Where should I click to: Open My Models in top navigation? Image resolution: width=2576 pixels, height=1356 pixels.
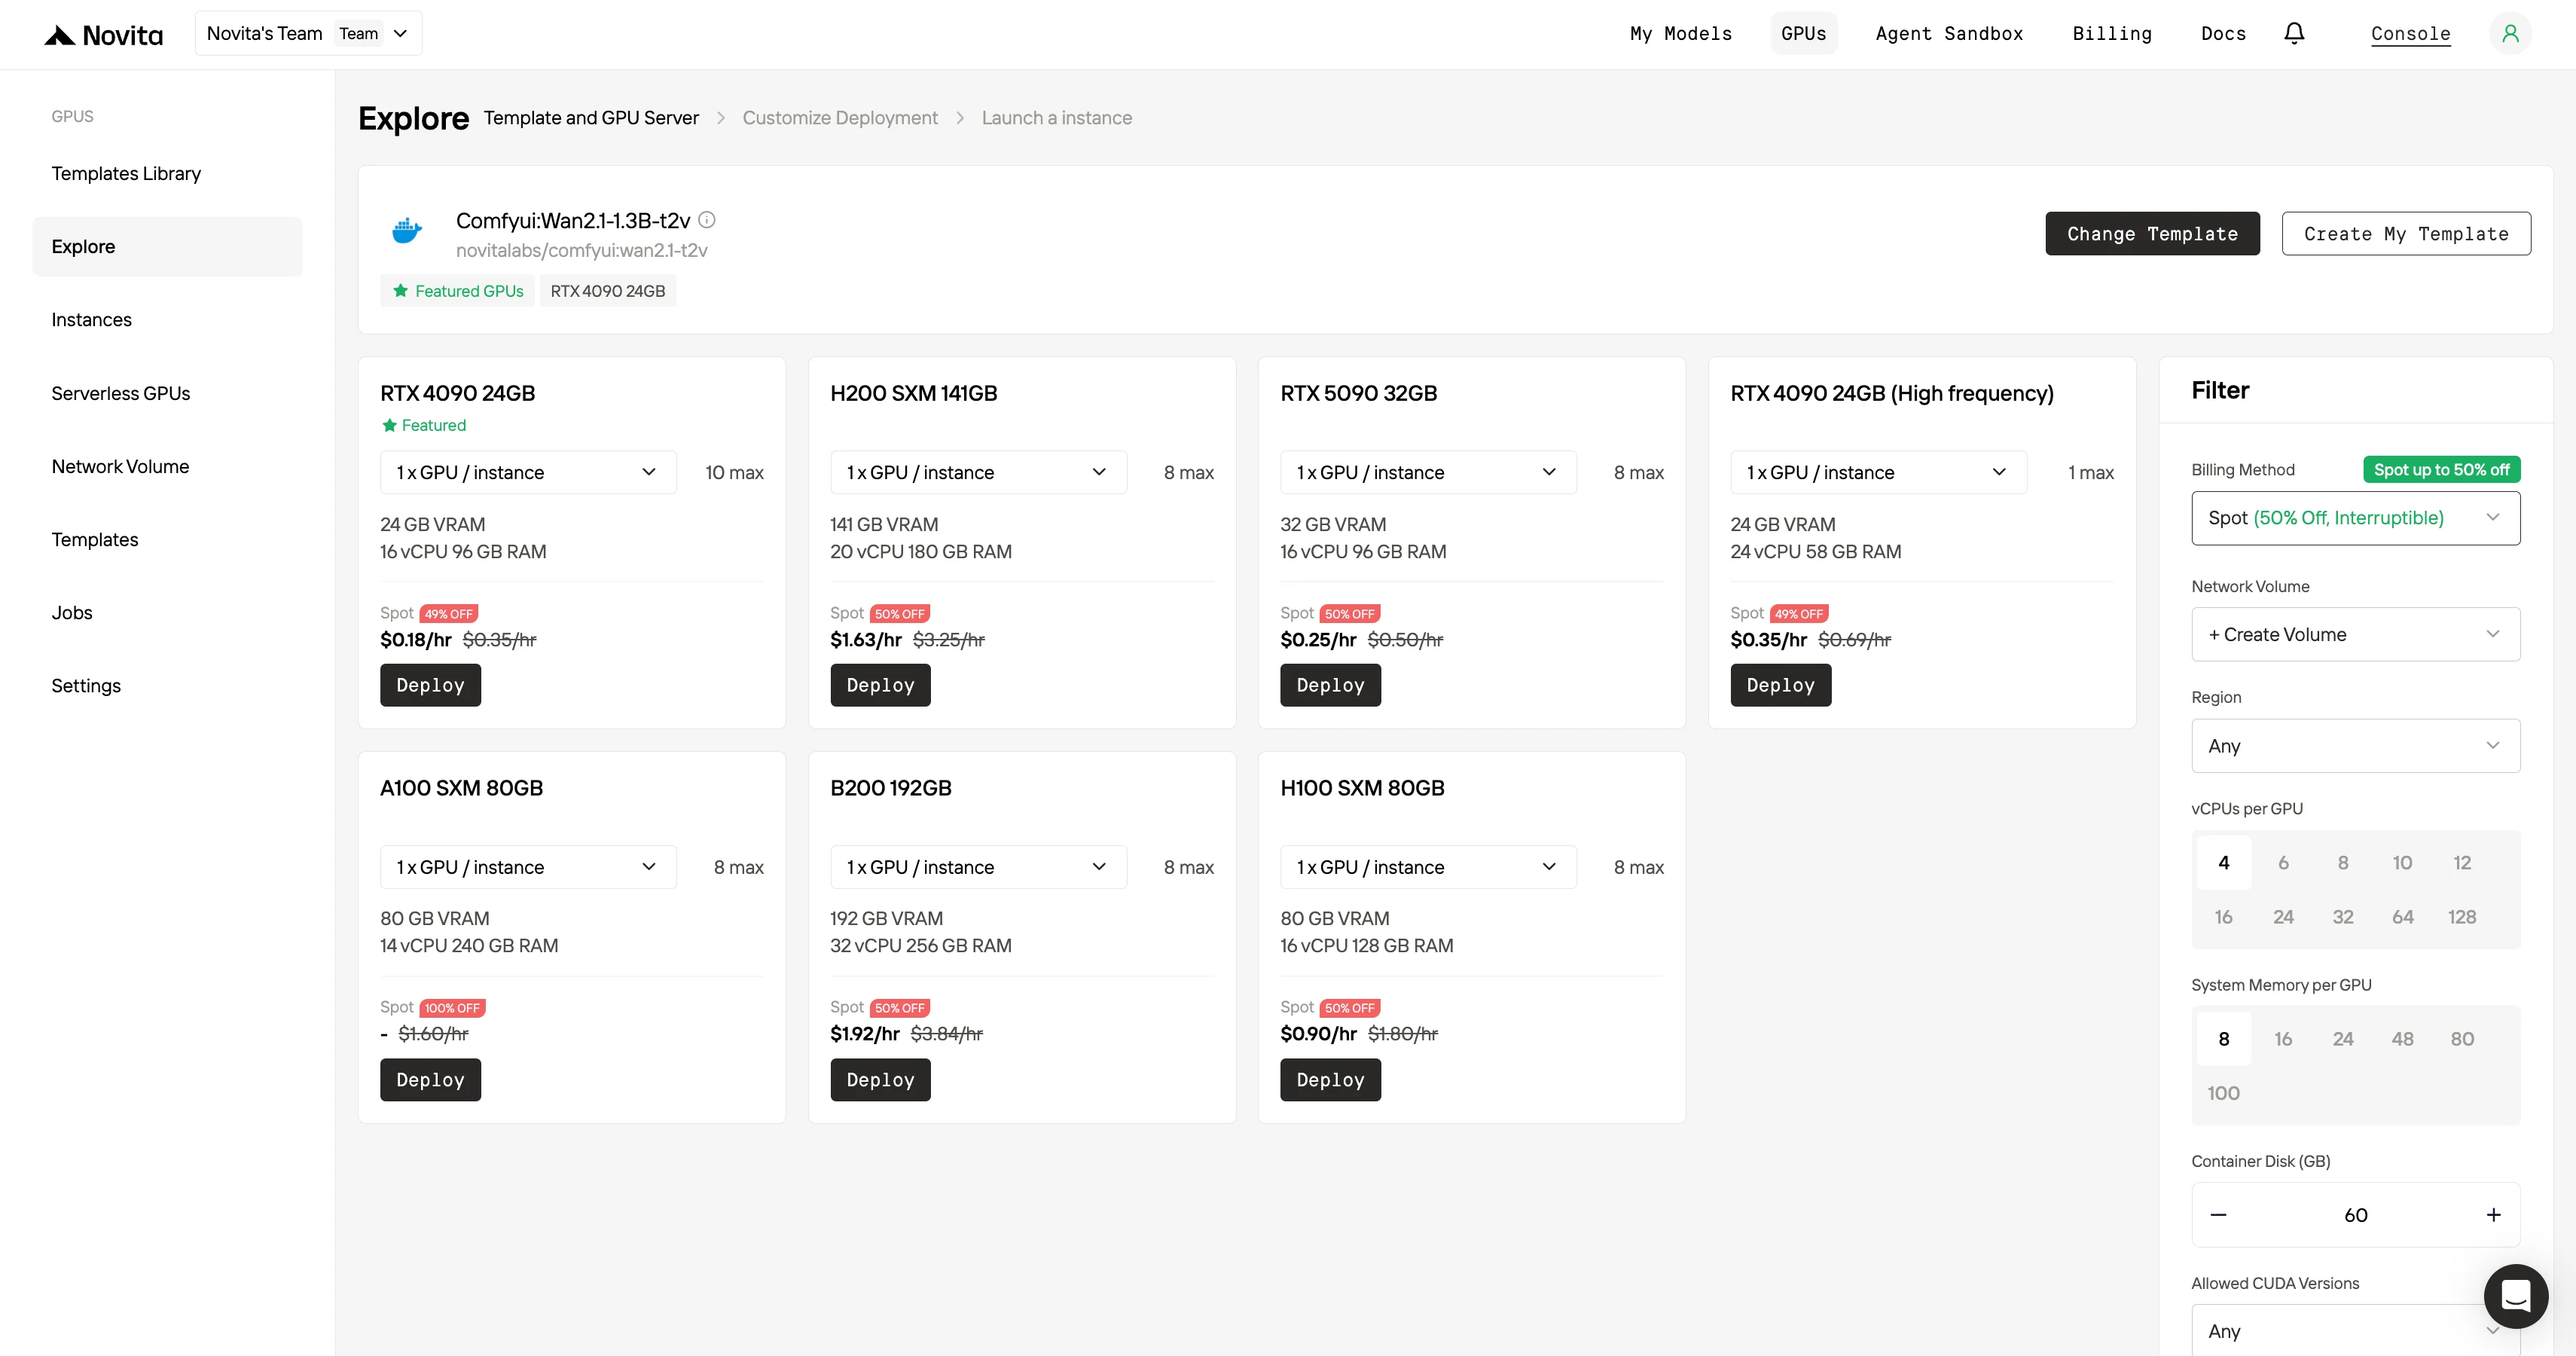(x=1680, y=33)
